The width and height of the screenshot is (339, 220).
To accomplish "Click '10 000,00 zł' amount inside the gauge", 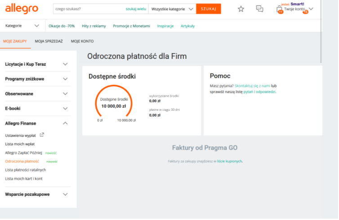I will 114,106.
